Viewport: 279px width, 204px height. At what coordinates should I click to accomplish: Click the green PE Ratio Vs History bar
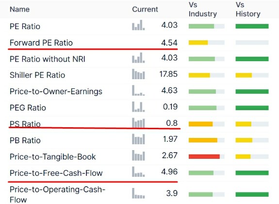252,26
